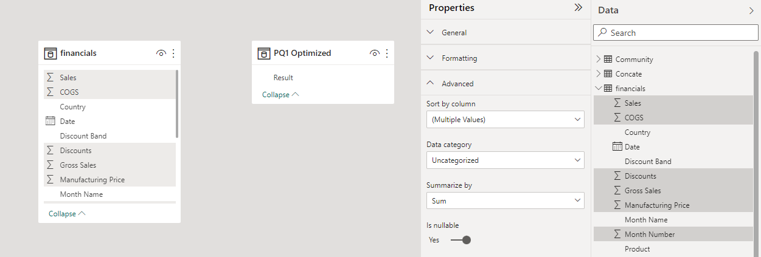Click sigma icon beside Discounts in financials card

[x=50, y=151]
